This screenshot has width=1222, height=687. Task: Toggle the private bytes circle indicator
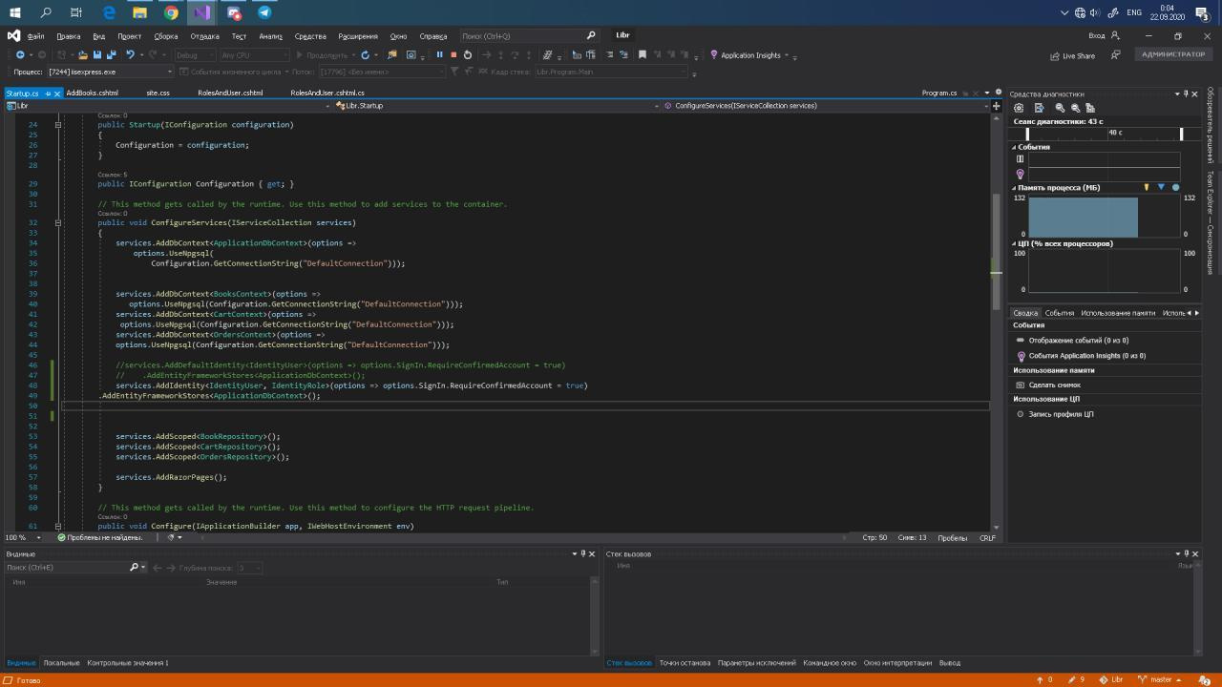coord(1175,187)
